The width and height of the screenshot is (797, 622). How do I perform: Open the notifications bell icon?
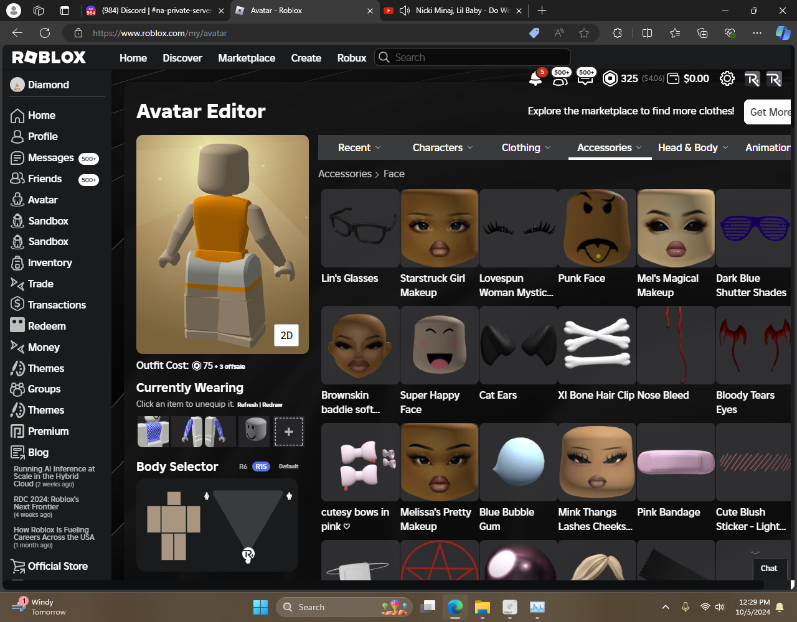[535, 78]
